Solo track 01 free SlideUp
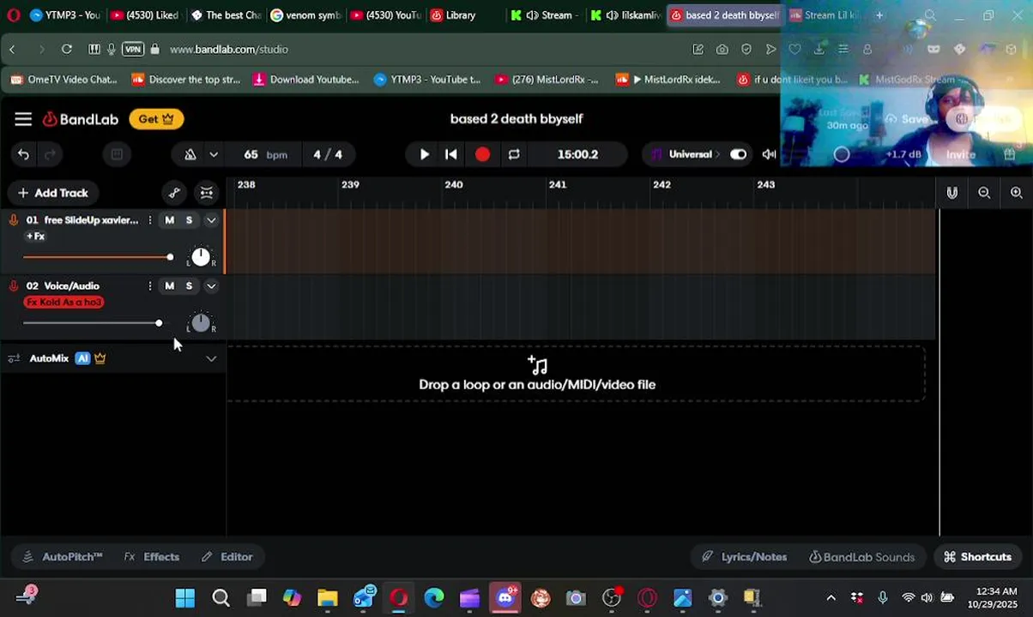 tap(189, 220)
